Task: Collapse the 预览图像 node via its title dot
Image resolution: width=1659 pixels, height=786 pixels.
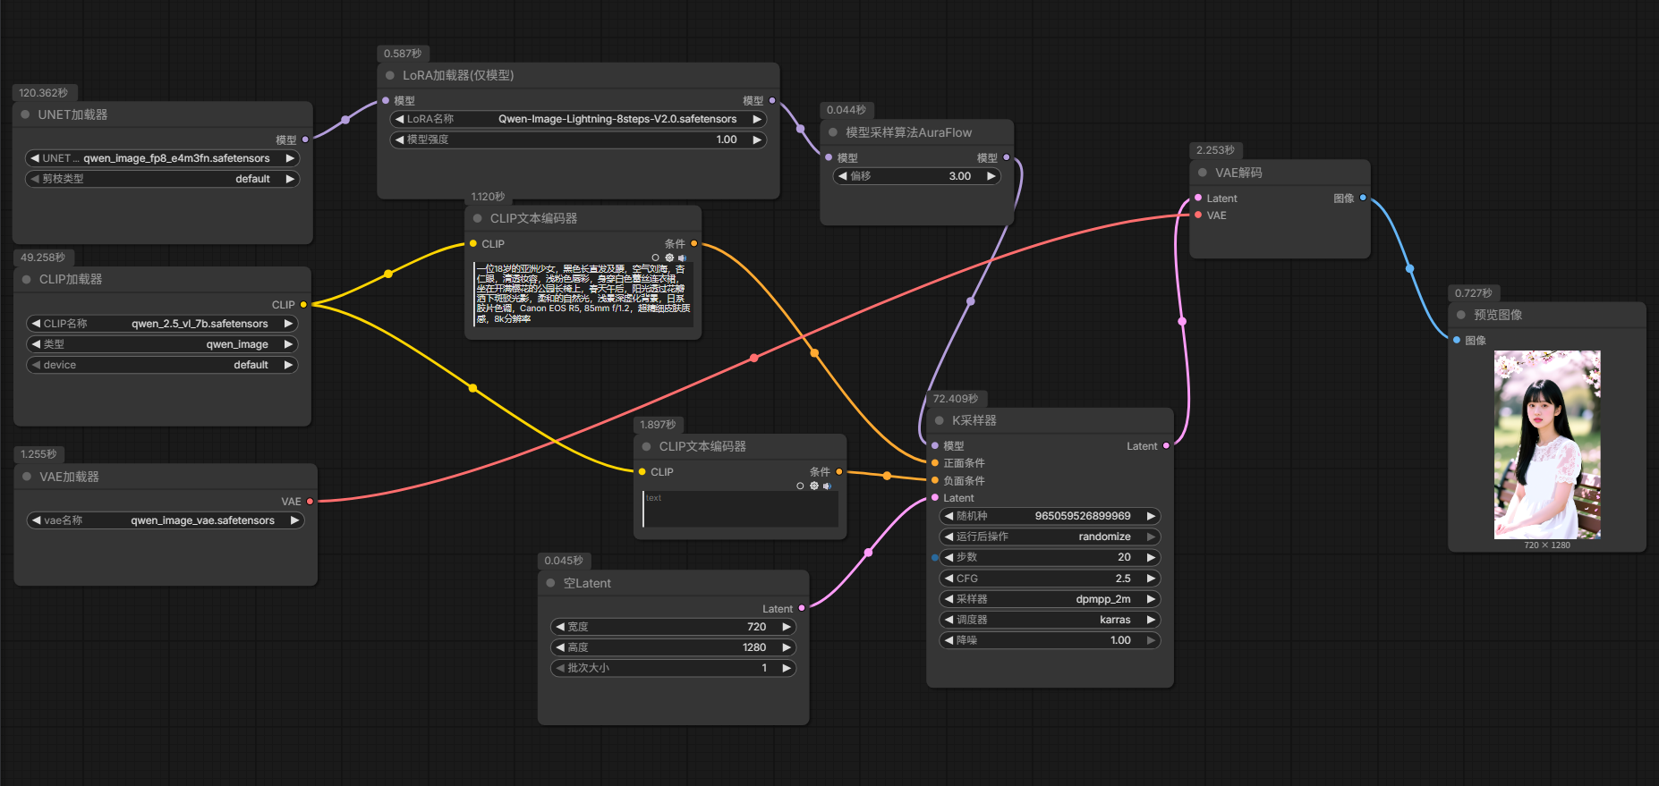Action: [x=1461, y=315]
